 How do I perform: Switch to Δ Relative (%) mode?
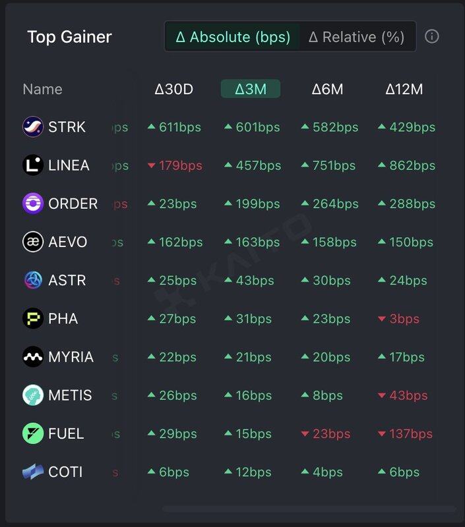pos(356,37)
